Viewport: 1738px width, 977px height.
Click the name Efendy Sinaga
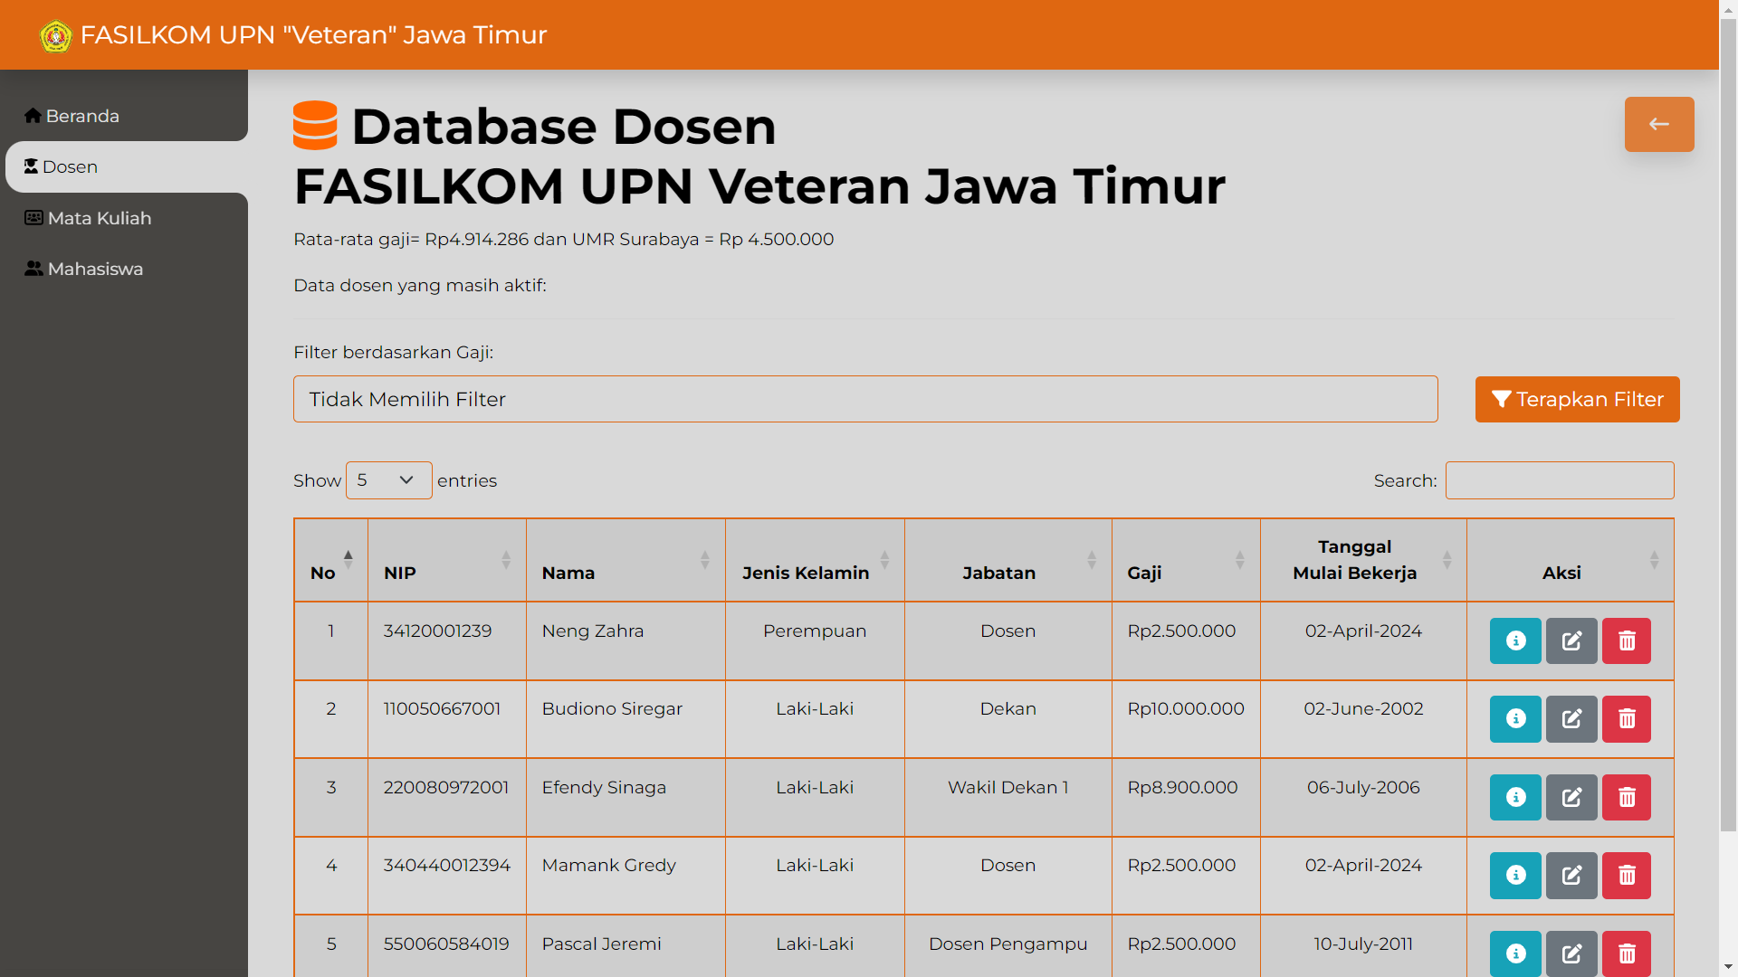(604, 787)
